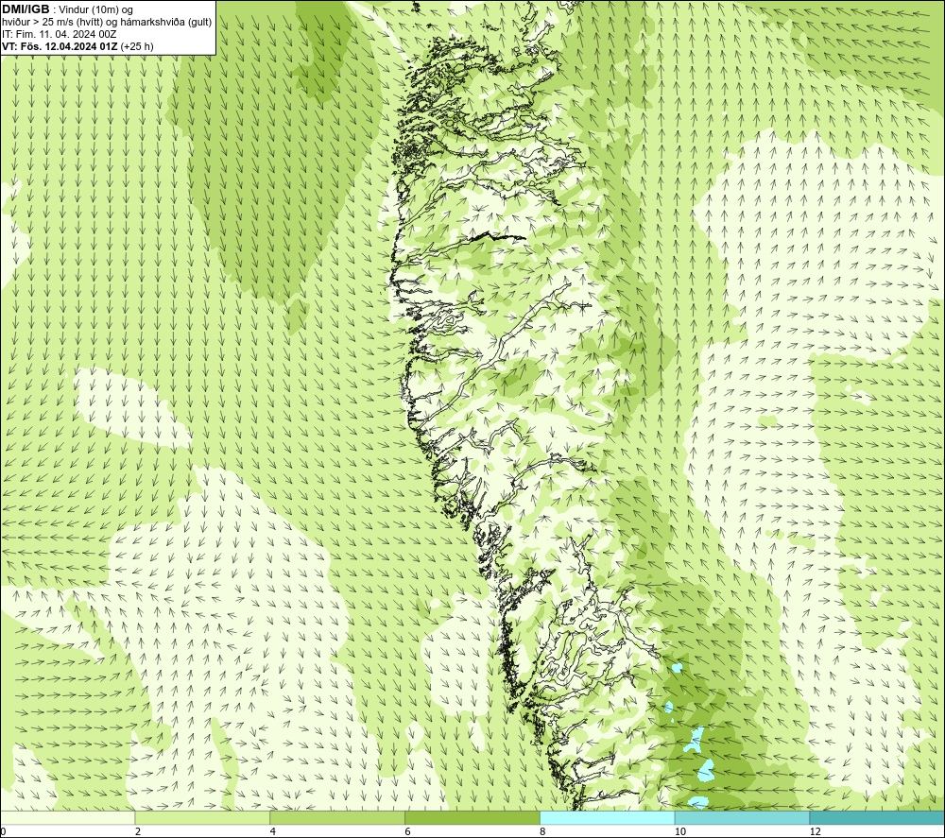This screenshot has width=945, height=838.
Task: Click the legend label '2'
Action: click(x=138, y=831)
